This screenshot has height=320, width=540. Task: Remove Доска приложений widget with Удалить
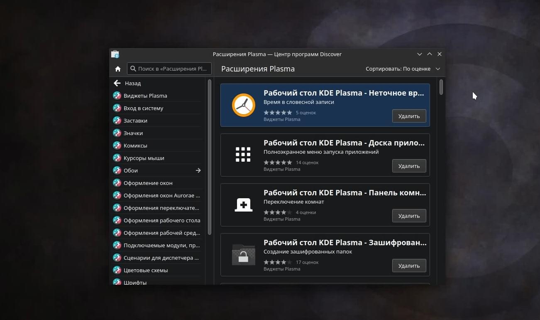click(409, 166)
